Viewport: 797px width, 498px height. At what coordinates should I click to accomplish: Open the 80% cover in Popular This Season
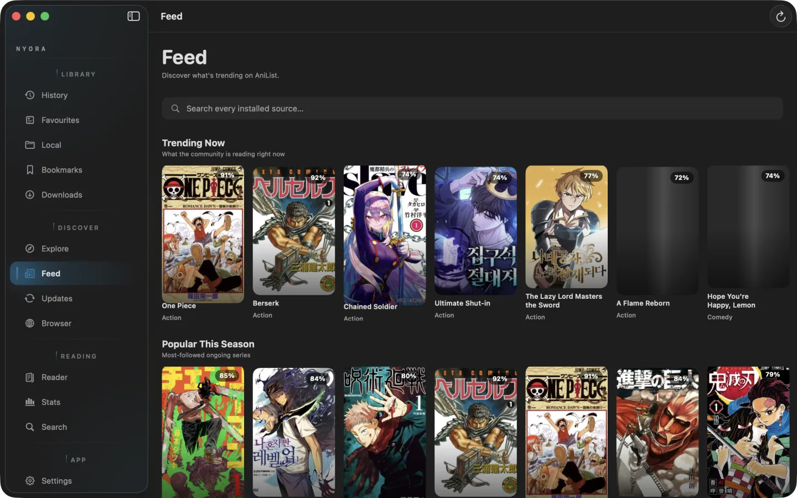[385, 432]
